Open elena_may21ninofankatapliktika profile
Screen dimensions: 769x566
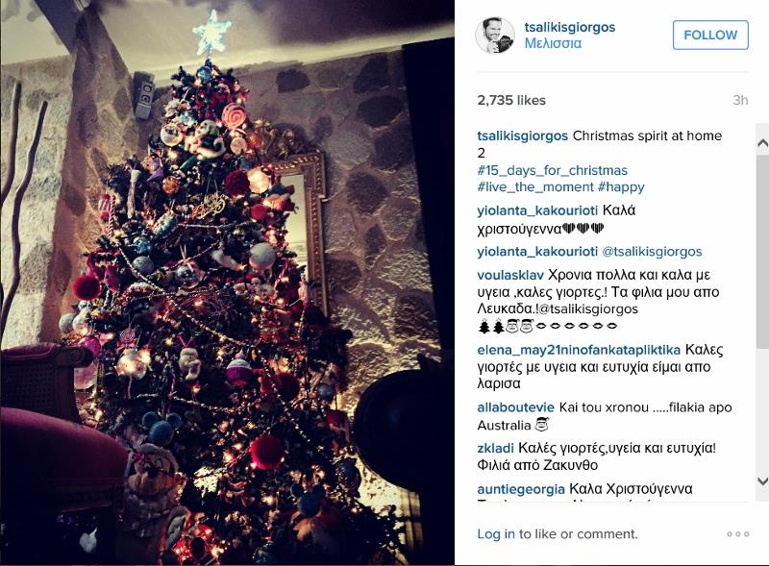(579, 350)
